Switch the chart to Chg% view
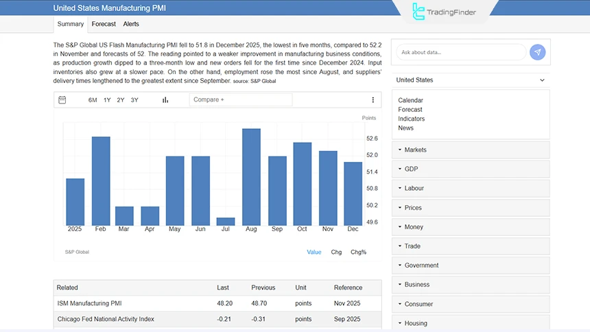Screen dimensions: 590x332 (x=358, y=252)
